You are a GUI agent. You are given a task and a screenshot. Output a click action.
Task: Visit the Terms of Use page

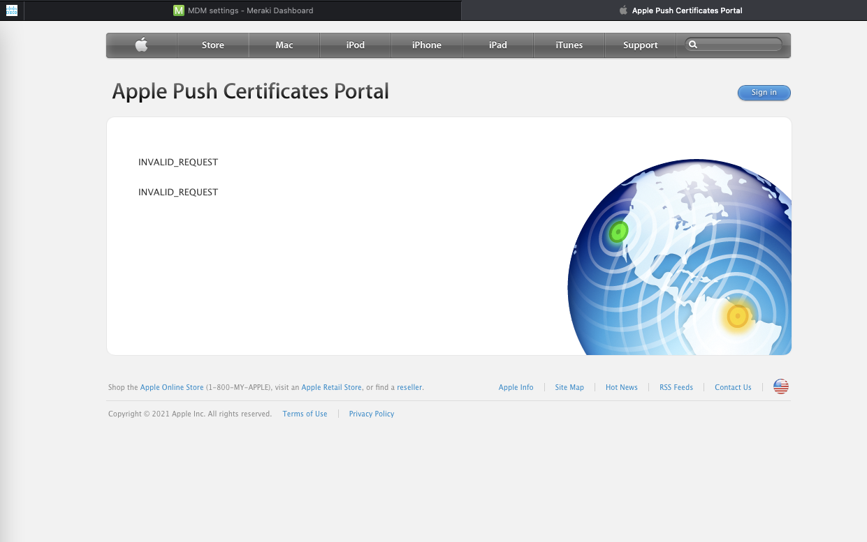[305, 413]
